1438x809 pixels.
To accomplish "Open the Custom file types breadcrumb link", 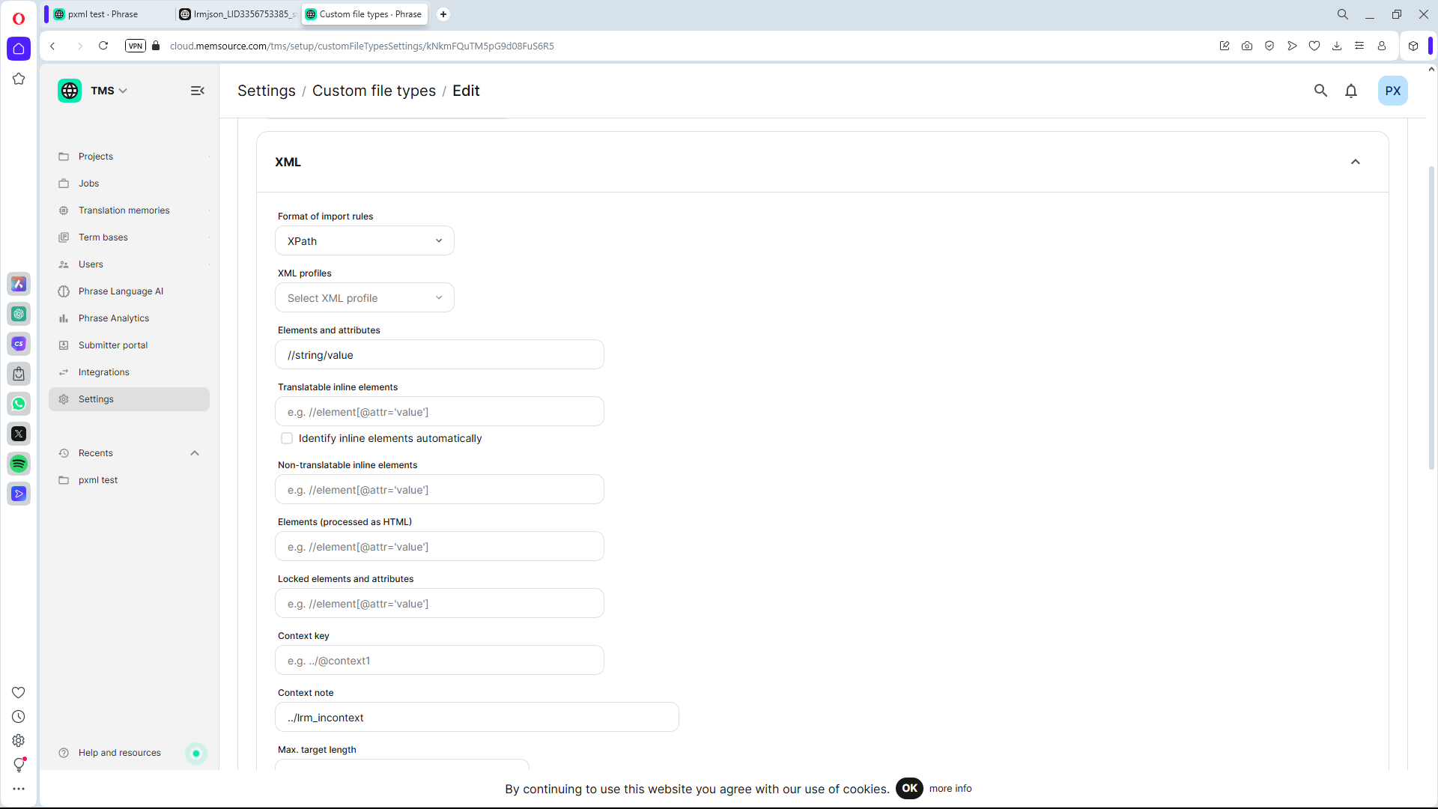I will click(374, 91).
